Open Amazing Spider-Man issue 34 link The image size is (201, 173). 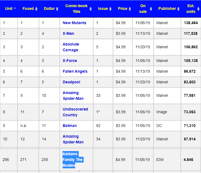[x=73, y=139]
